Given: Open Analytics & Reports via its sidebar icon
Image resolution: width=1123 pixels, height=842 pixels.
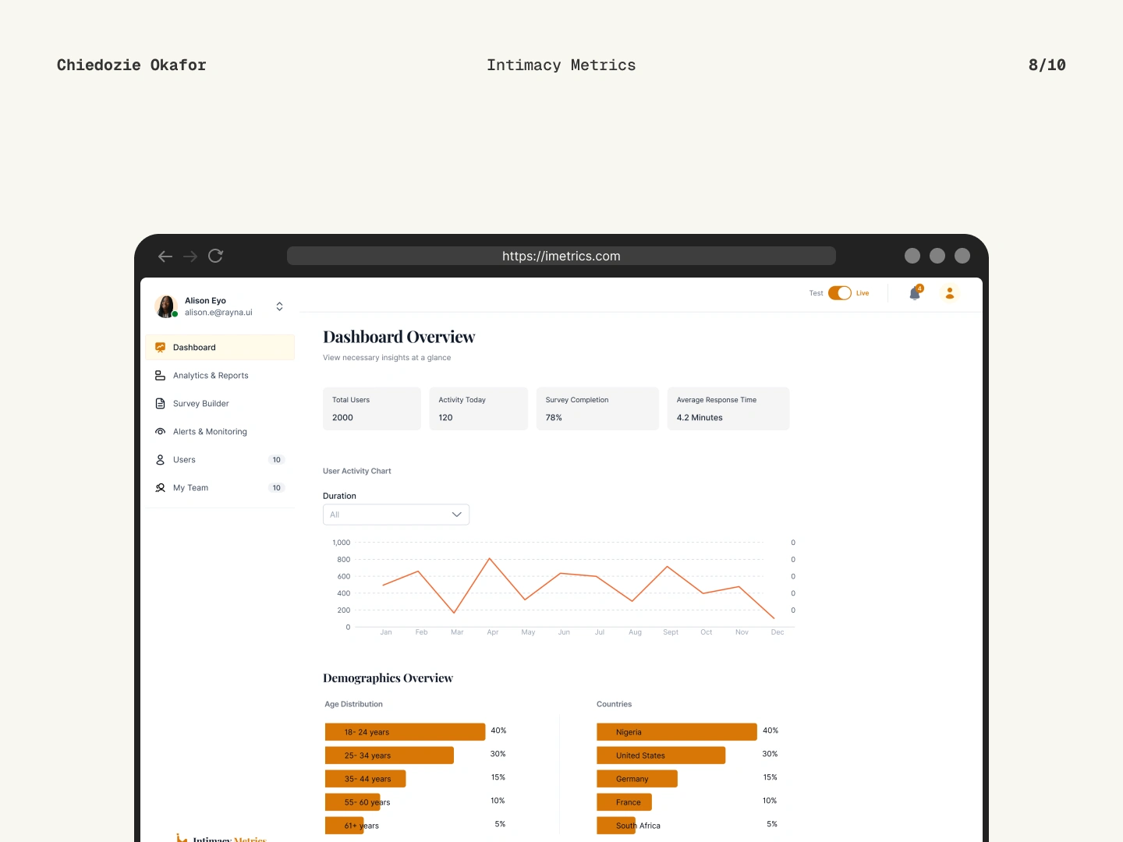Looking at the screenshot, I should point(160,375).
